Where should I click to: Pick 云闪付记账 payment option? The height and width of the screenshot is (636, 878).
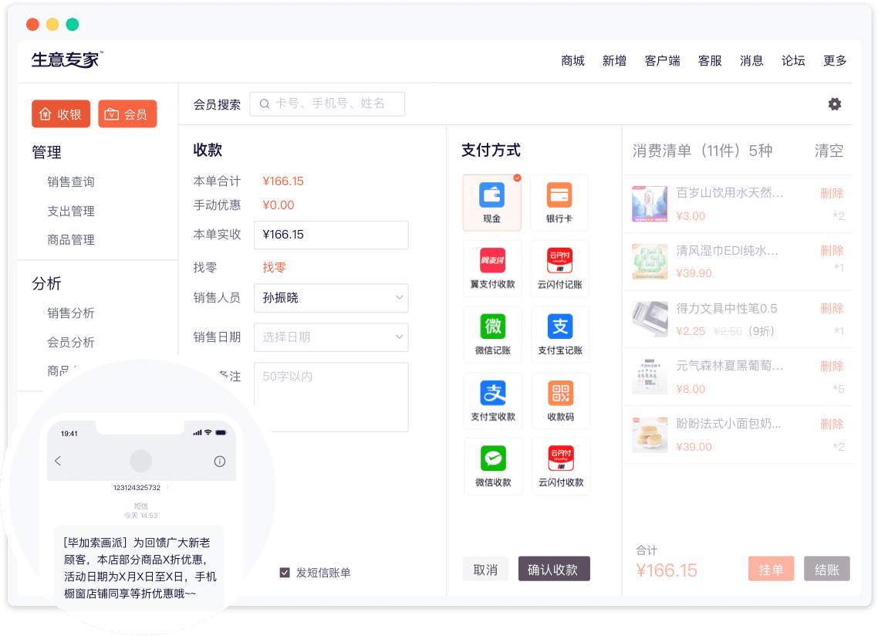(x=559, y=268)
